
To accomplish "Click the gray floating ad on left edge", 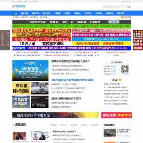I will 5,40.
